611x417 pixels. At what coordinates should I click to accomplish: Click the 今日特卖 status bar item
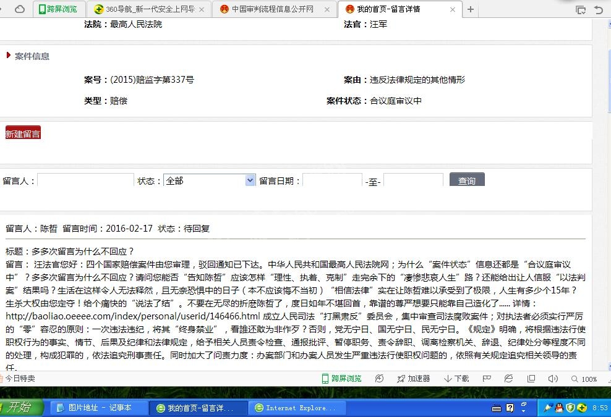[x=17, y=379]
